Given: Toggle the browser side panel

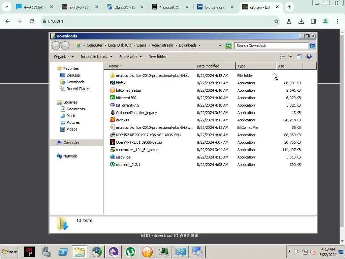Looking at the screenshot, I should 313,21.
